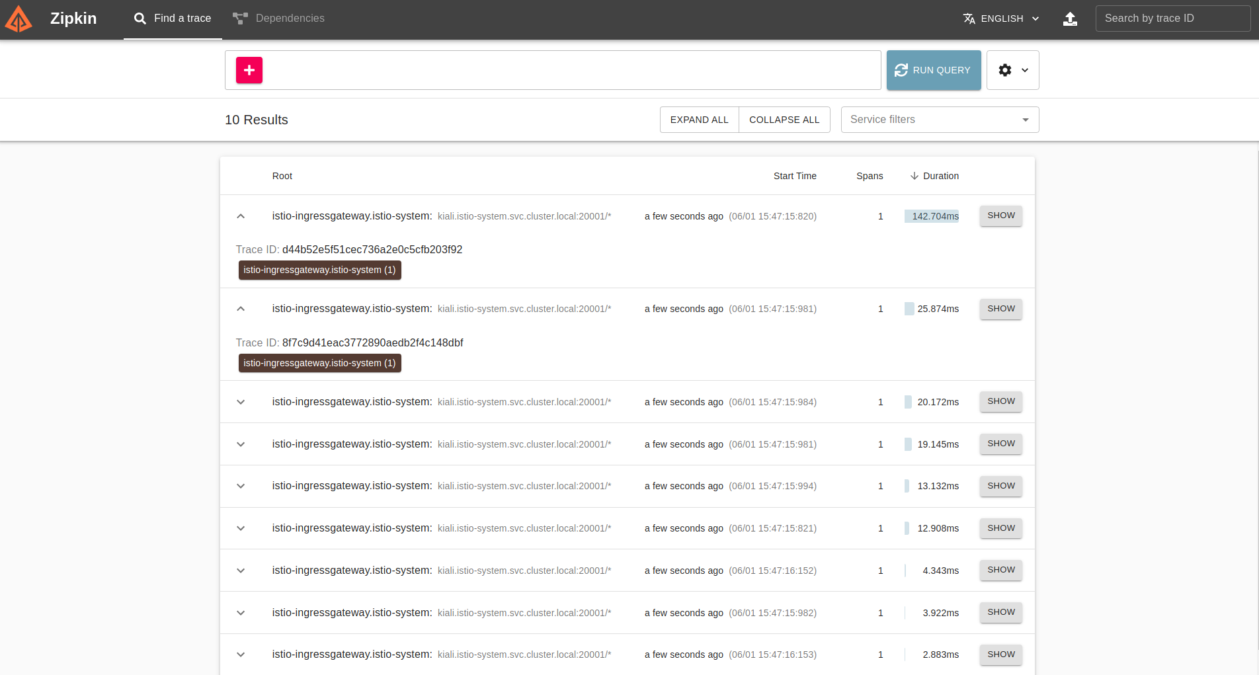The height and width of the screenshot is (675, 1259).
Task: Click the Duration sort arrow icon
Action: [x=914, y=176]
